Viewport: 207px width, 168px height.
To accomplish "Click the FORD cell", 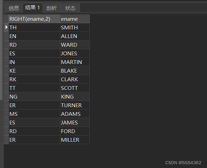I will click(75, 131).
